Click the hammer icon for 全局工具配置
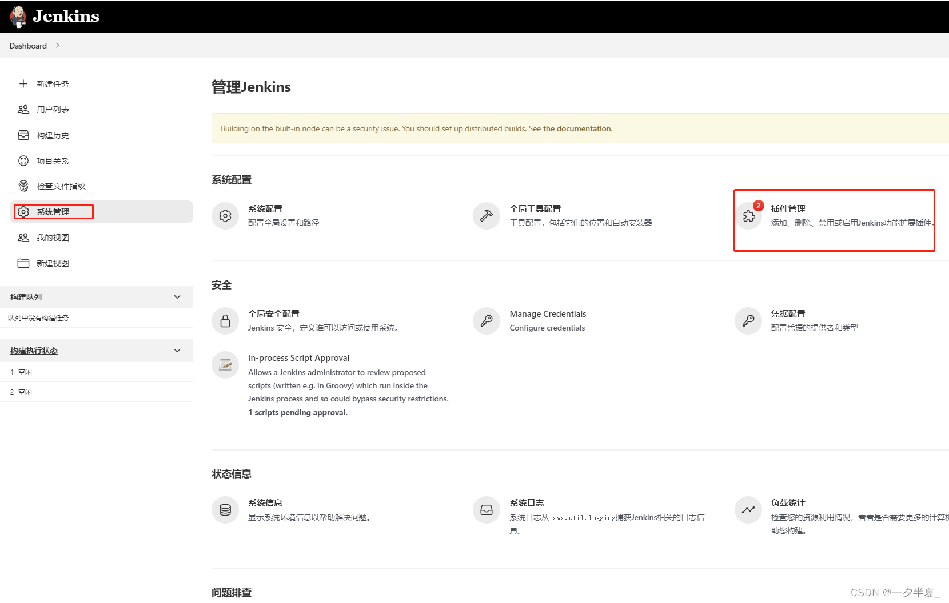Image resolution: width=949 pixels, height=603 pixels. [487, 216]
